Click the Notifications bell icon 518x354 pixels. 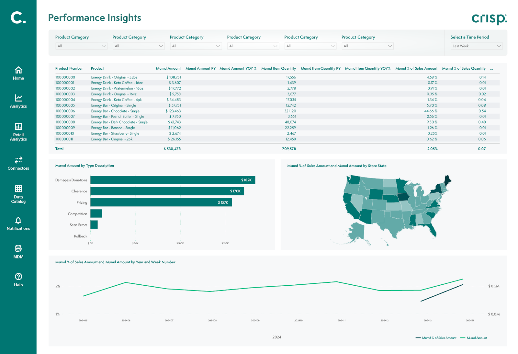click(18, 221)
